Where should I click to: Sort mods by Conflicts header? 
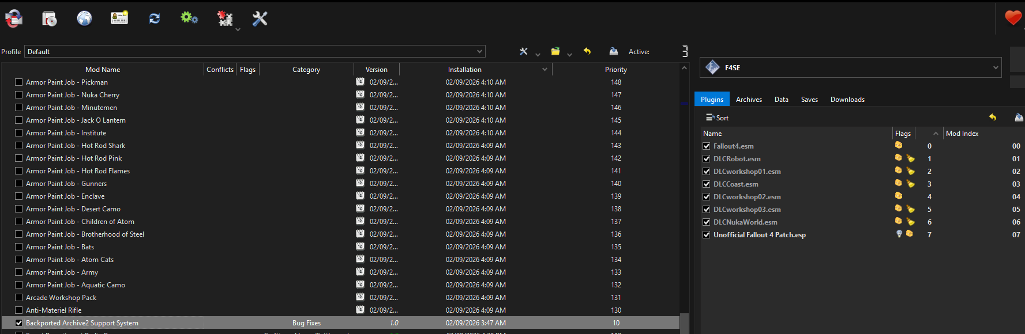coord(220,69)
